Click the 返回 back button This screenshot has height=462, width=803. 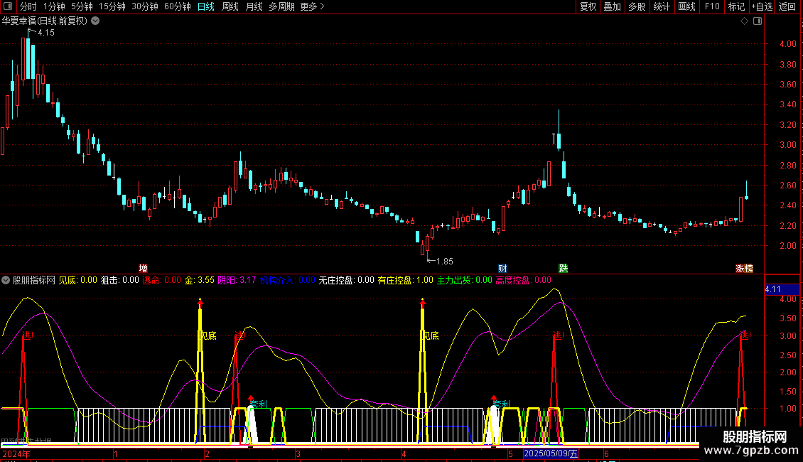(x=787, y=7)
